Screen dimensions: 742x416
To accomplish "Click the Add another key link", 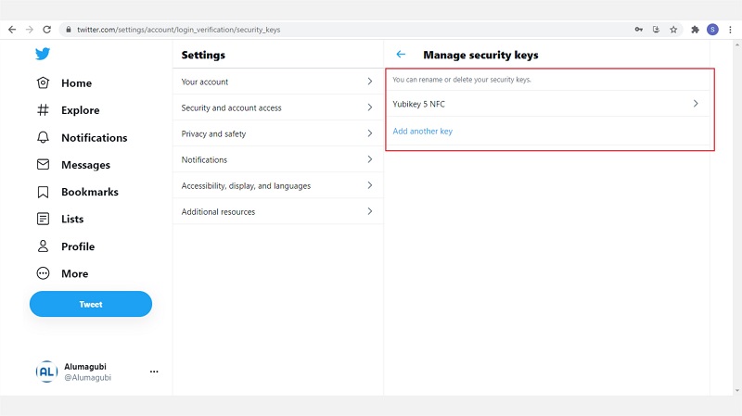I will coord(423,131).
